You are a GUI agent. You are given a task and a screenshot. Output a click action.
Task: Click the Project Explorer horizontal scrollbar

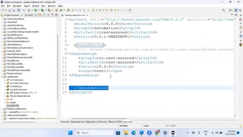click(19, 122)
